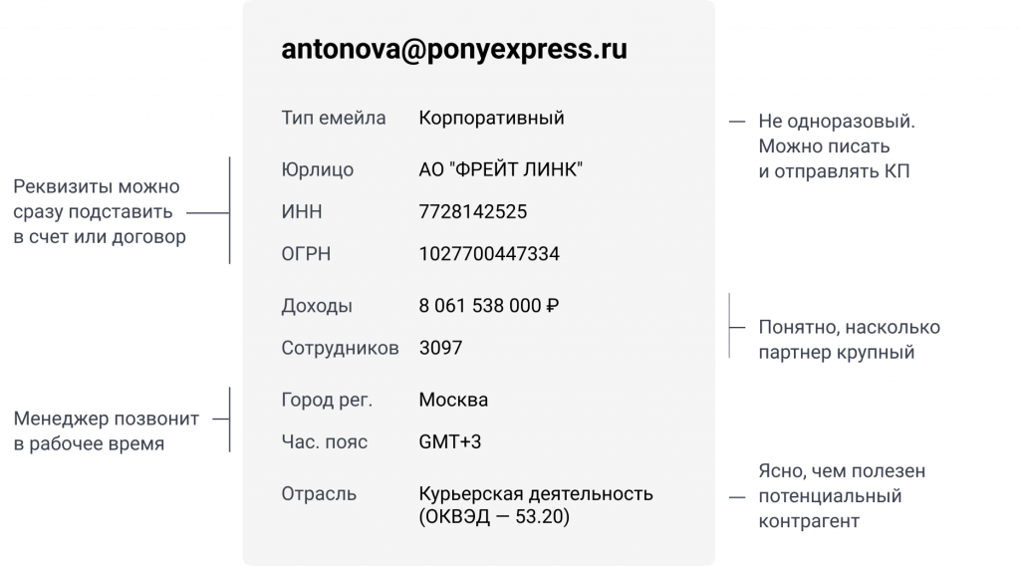Select the "Курьерская деятельность" industry text
Image resolution: width=1020 pixels, height=566 pixels.
click(x=536, y=493)
